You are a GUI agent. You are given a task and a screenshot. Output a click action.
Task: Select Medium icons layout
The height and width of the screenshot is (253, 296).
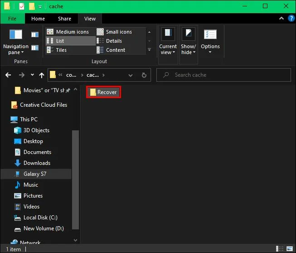coord(70,32)
